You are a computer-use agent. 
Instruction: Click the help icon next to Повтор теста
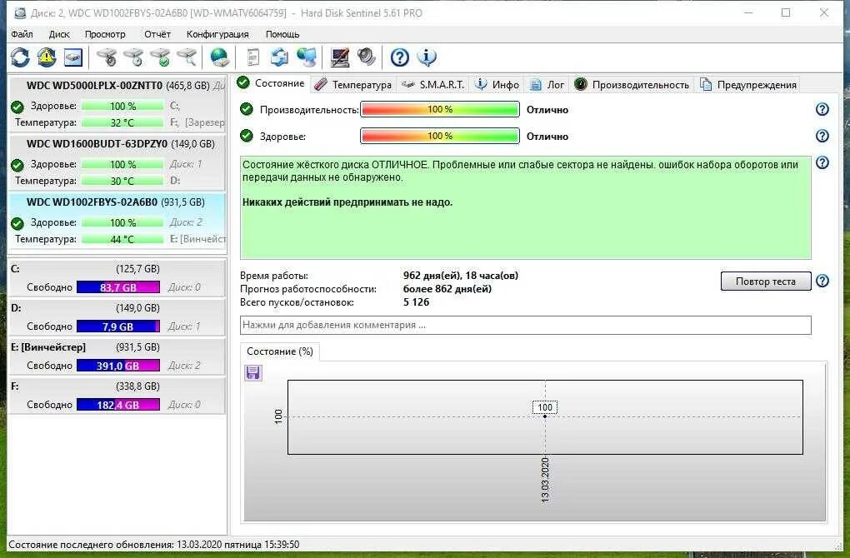822,281
